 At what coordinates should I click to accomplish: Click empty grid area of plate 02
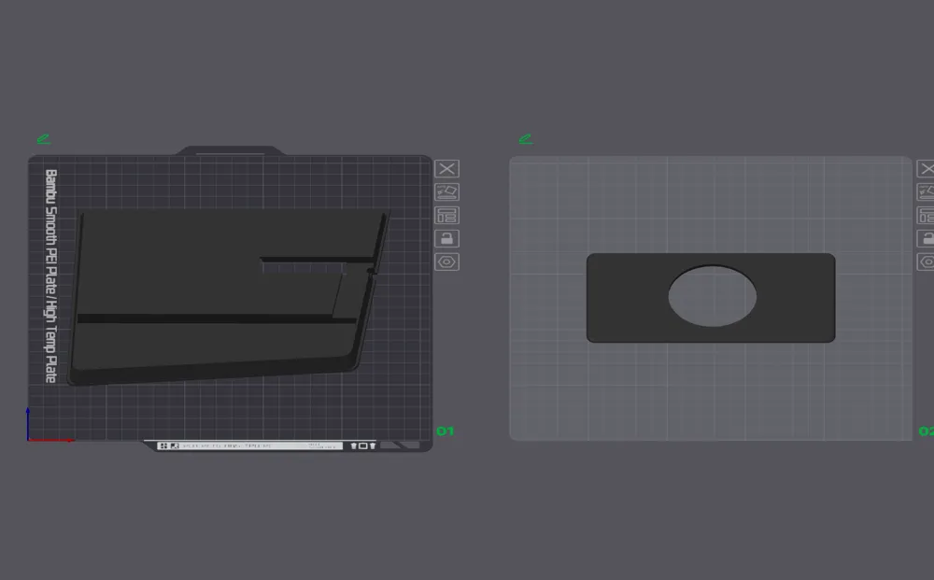709,393
